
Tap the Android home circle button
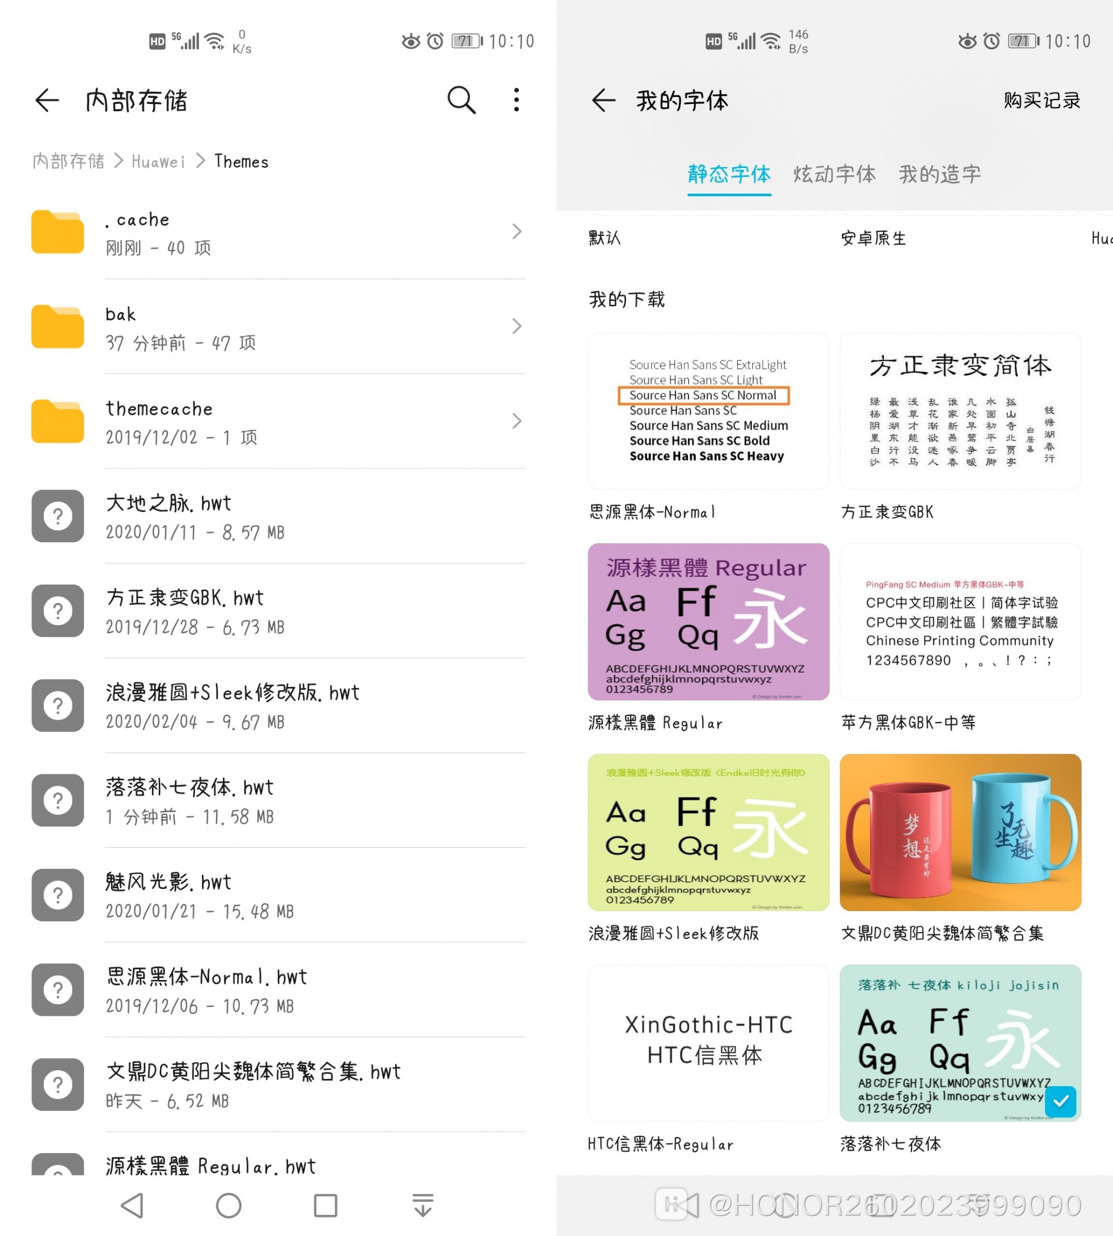click(229, 1205)
